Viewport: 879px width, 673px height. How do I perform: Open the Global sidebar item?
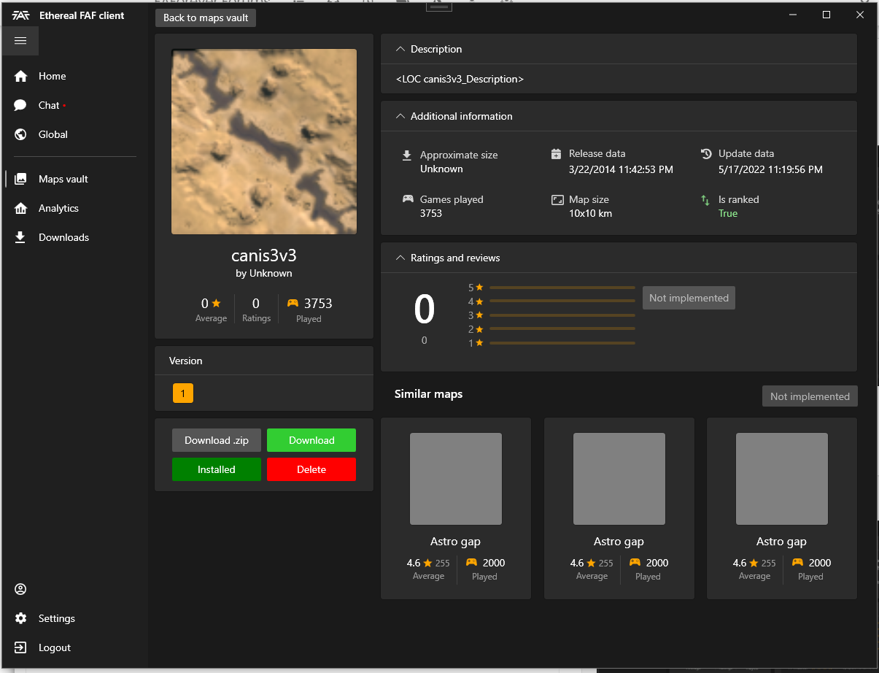pyautogui.click(x=74, y=134)
